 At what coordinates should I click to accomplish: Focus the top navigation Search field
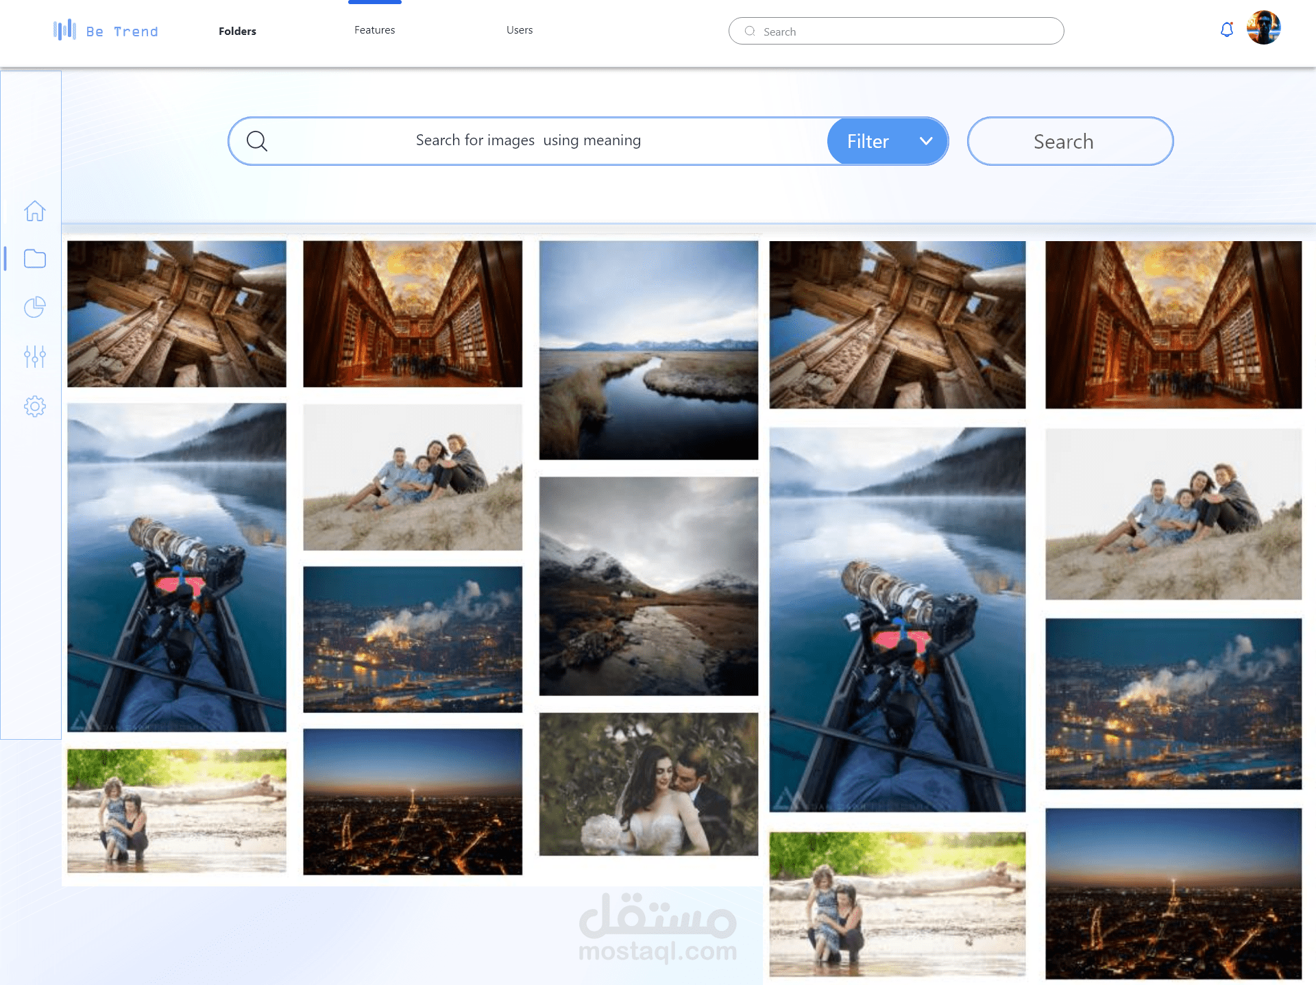pos(896,32)
